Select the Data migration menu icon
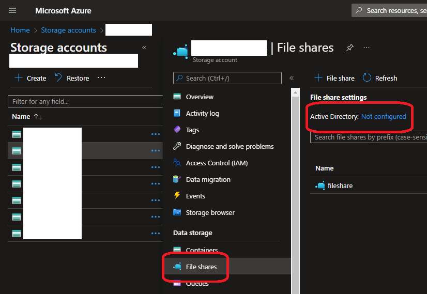 click(177, 179)
